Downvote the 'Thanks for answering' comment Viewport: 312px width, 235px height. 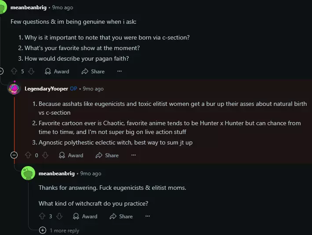(x=59, y=216)
